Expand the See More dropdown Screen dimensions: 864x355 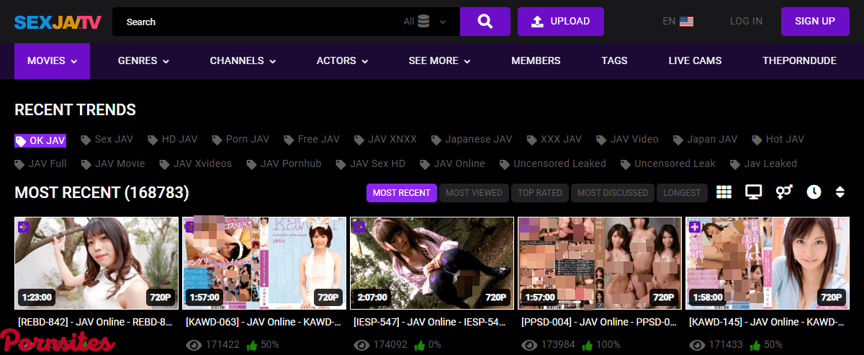[440, 61]
